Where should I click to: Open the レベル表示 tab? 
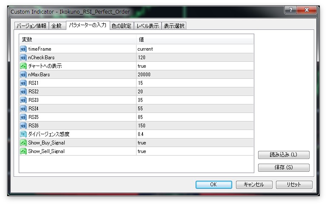tap(148, 26)
